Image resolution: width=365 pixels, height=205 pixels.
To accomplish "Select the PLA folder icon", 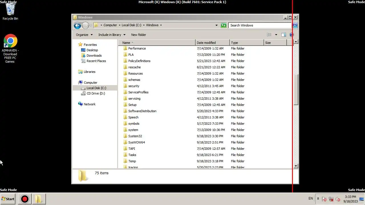I will click(x=125, y=55).
